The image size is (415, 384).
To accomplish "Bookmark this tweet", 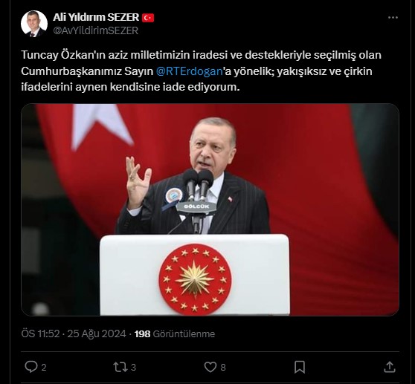I will 300,367.
